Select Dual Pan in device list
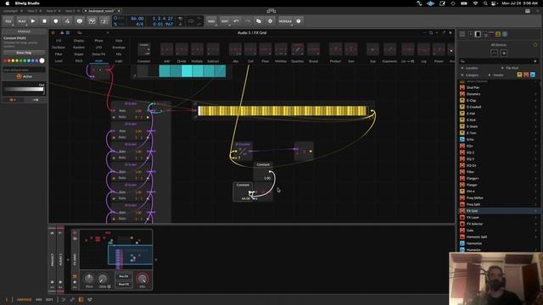The image size is (543, 305). (x=498, y=87)
